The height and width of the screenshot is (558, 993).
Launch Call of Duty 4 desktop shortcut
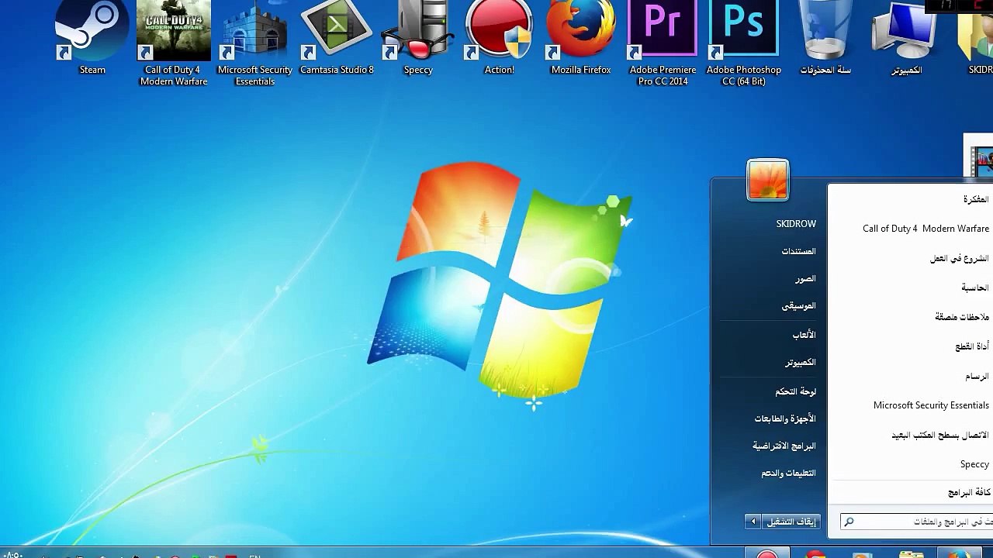coord(174,43)
